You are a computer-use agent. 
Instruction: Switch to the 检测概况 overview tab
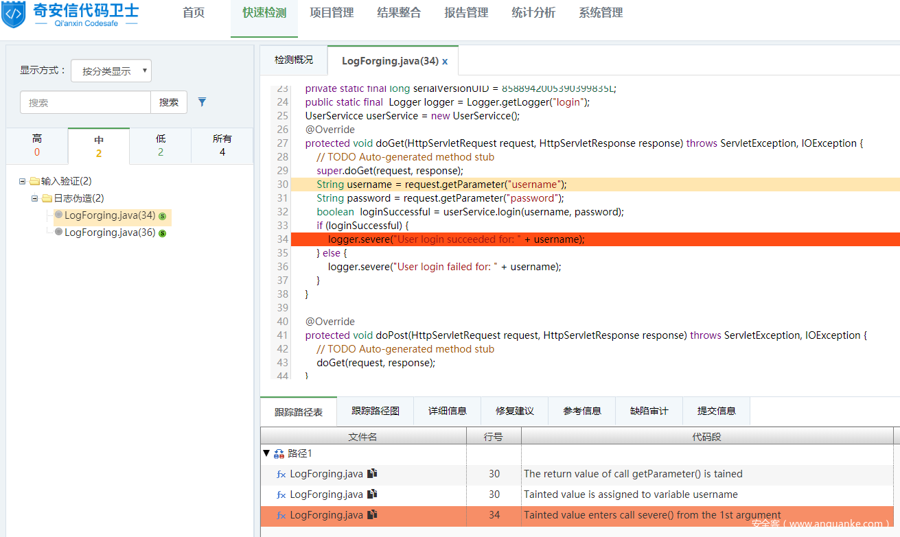(294, 60)
